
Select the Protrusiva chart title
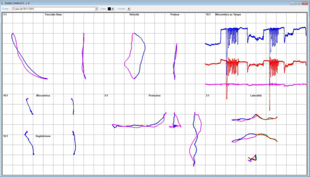(x=154, y=96)
